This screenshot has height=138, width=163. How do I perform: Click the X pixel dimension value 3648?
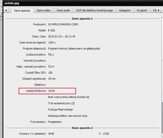click(51, 134)
